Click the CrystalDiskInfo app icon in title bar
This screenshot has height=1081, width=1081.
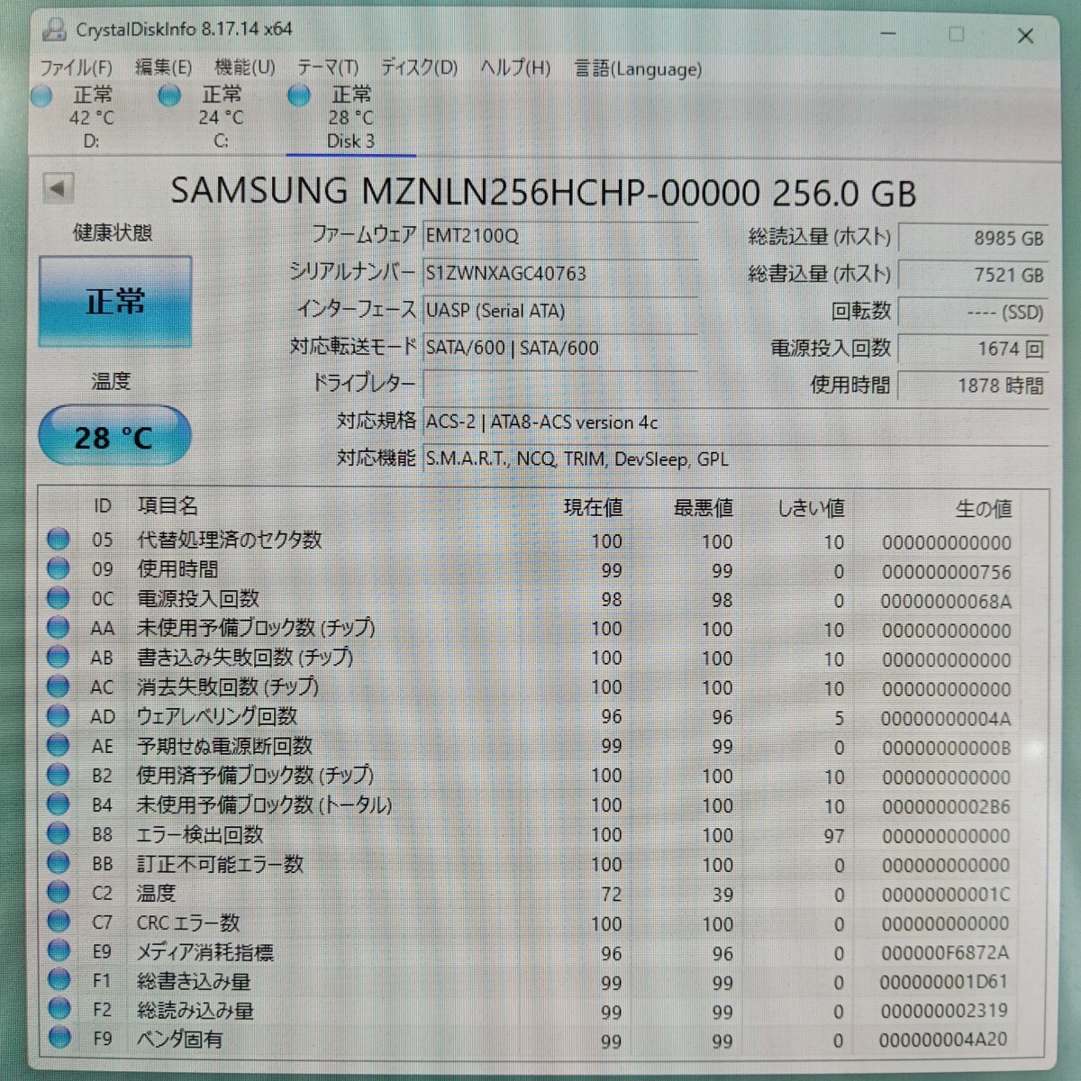point(55,30)
